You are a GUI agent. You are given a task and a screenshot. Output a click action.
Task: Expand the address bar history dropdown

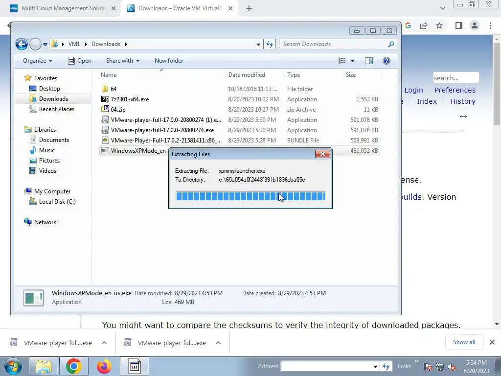[258, 45]
